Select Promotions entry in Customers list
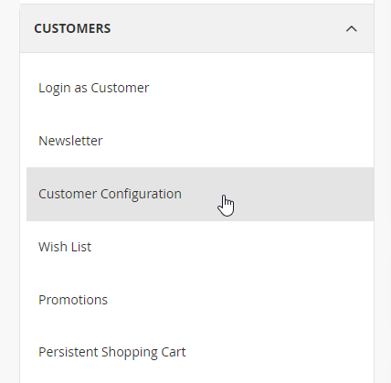 click(73, 300)
